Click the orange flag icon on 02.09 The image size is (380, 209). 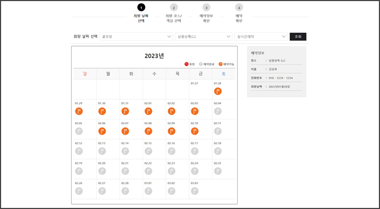tap(172, 131)
